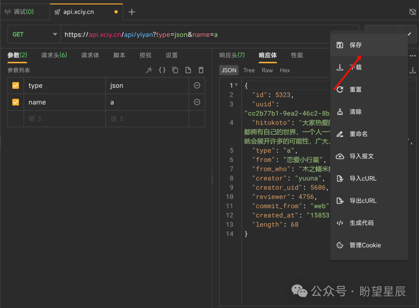
Task: Click the curly braces icon in 参数列表
Action: pyautogui.click(x=162, y=70)
